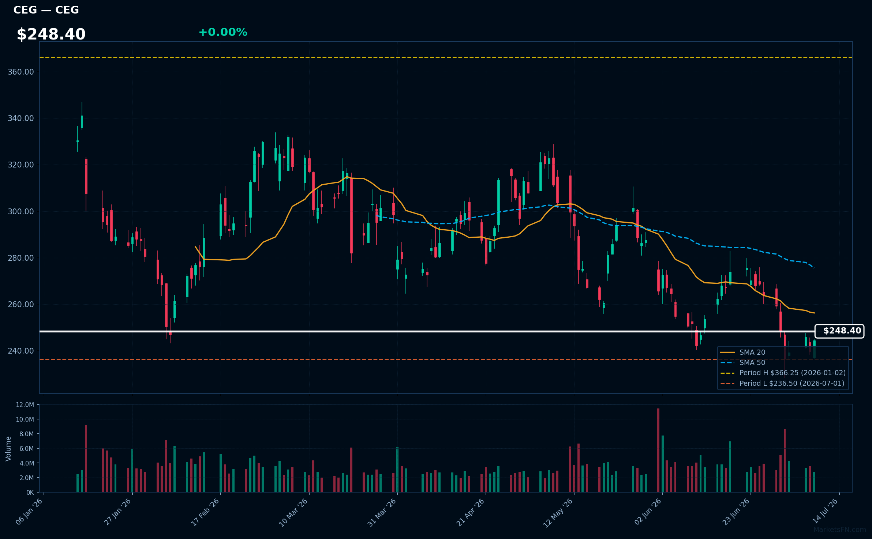
Task: Click the blue dashed SMA 50 legend swatch
Action: coord(727,362)
